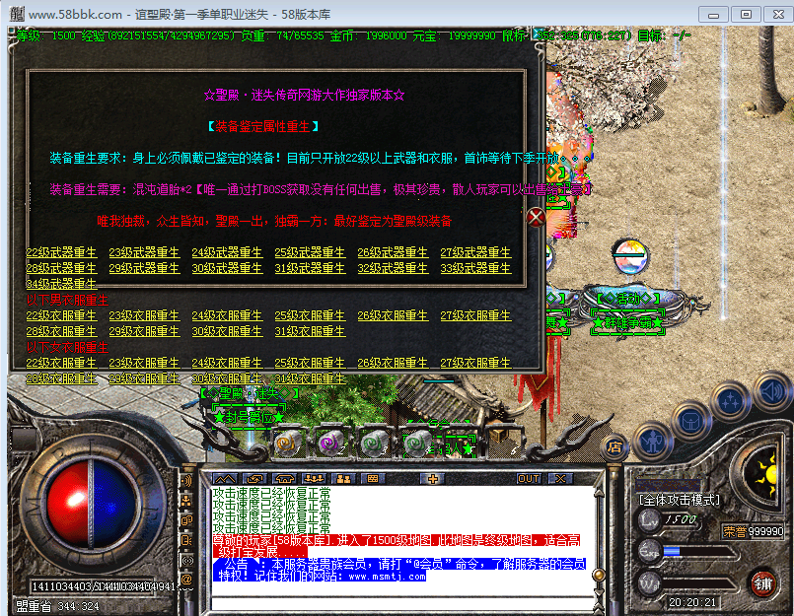Close the equipment rebirth dialog with red X
This screenshot has height=616, width=794.
tap(536, 218)
